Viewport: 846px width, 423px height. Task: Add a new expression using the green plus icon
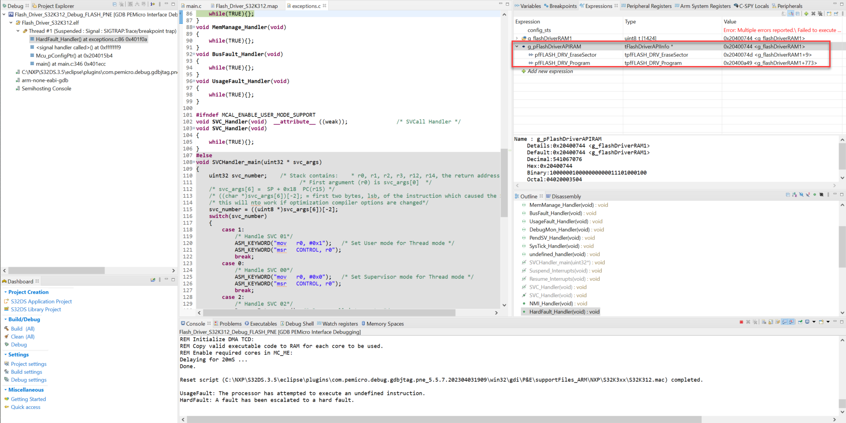[806, 14]
